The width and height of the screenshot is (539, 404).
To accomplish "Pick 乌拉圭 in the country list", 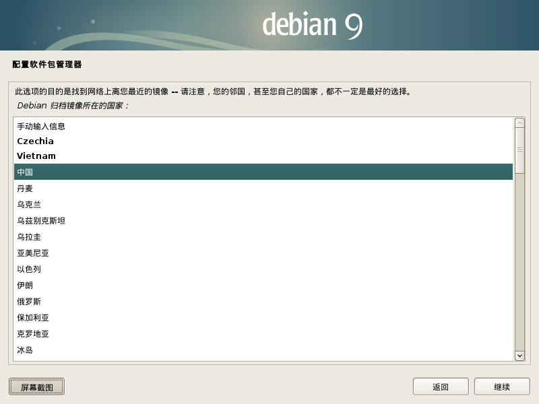I will 263,237.
